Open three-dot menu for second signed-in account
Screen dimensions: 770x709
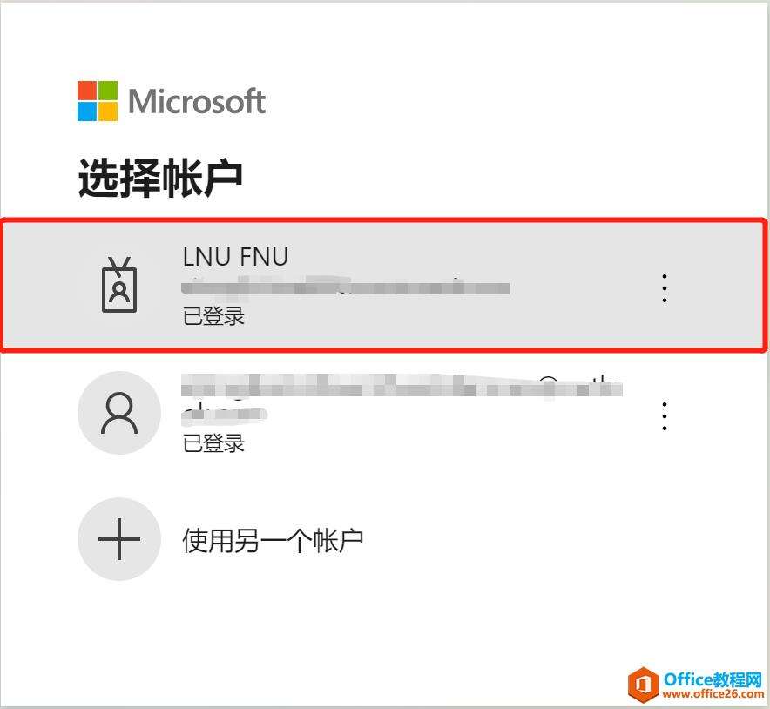(665, 415)
